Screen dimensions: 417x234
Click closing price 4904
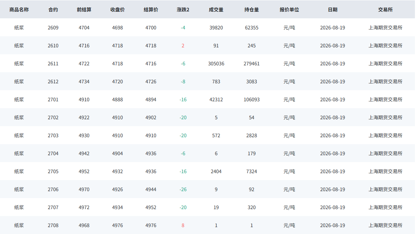(x=117, y=153)
